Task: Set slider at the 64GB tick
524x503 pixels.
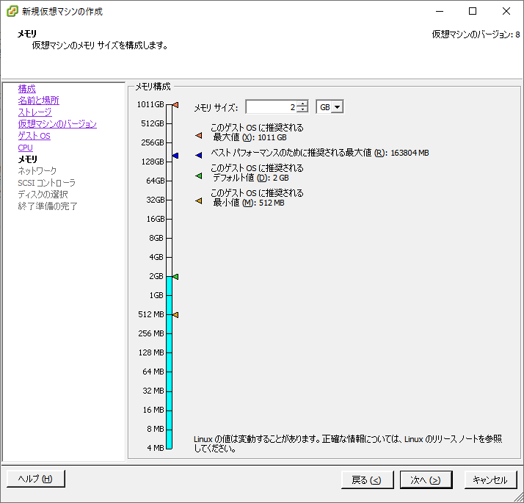Action: click(x=169, y=181)
